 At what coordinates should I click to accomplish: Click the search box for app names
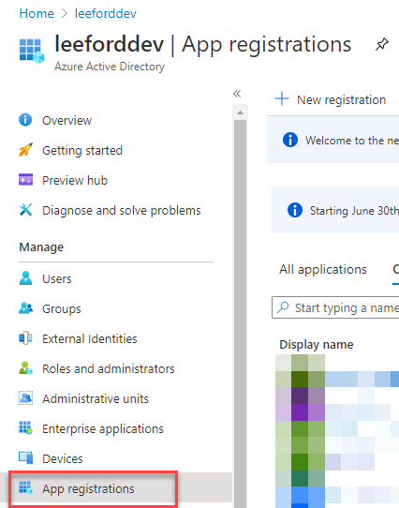(335, 307)
